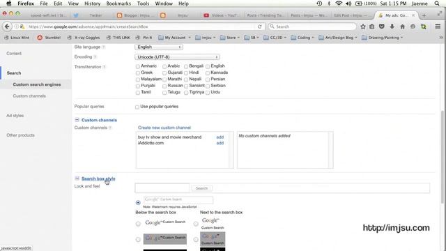Check the Arabic transliteration box
This screenshot has height=251, width=446.
[164, 66]
